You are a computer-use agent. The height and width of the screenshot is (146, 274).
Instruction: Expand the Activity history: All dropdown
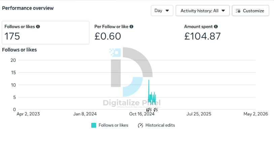tap(203, 11)
